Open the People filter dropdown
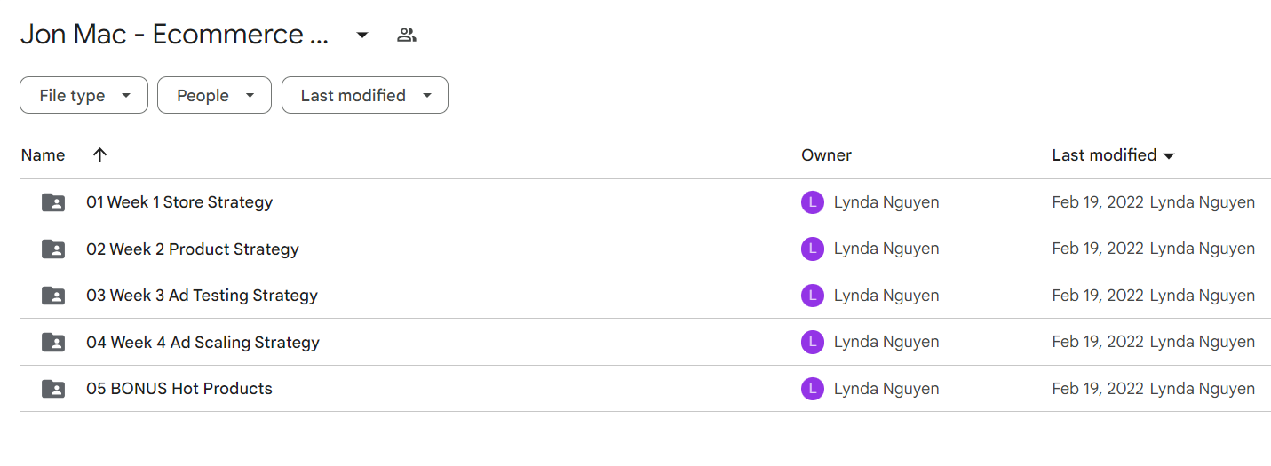The image size is (1271, 466). (214, 95)
